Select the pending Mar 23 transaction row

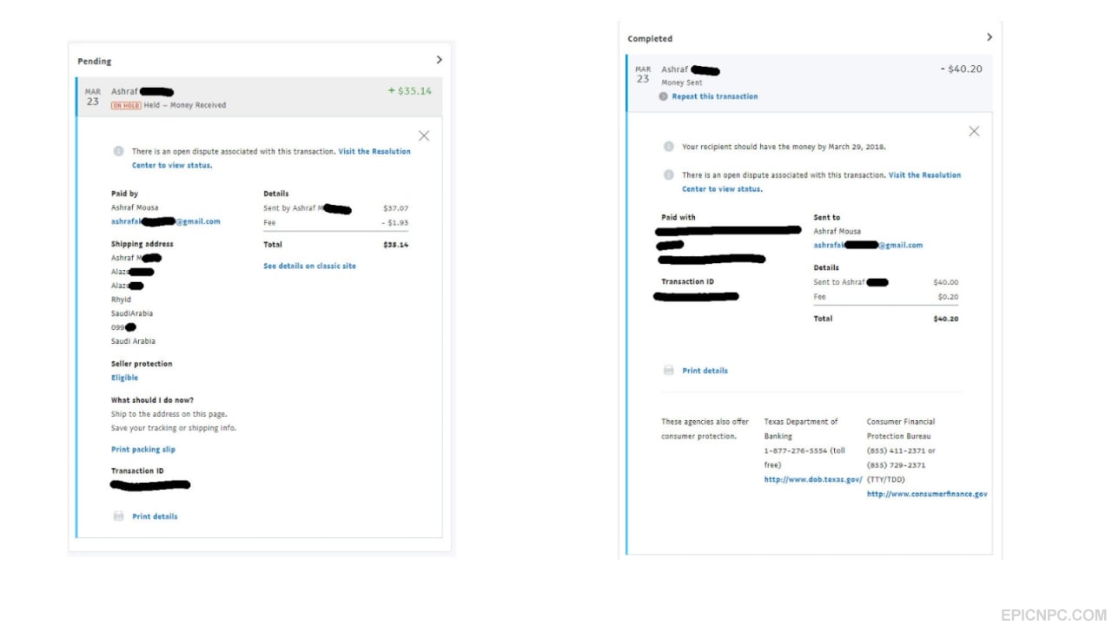(259, 97)
